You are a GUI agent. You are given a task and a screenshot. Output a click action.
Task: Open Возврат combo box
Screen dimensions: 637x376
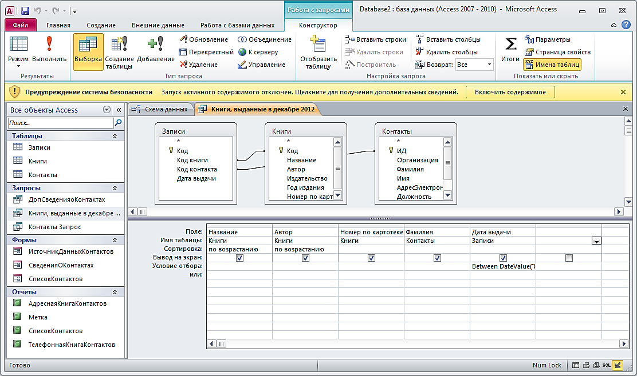pyautogui.click(x=474, y=65)
